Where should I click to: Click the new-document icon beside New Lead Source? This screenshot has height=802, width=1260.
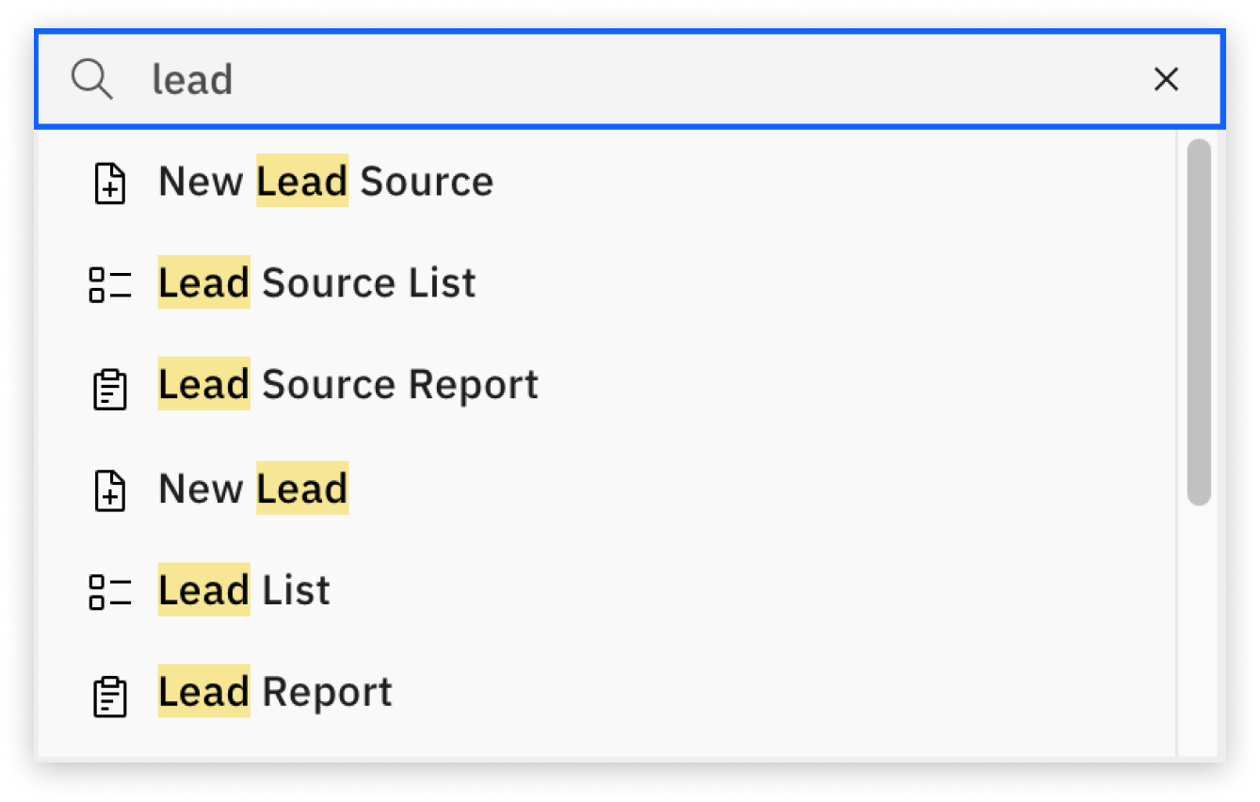[110, 183]
